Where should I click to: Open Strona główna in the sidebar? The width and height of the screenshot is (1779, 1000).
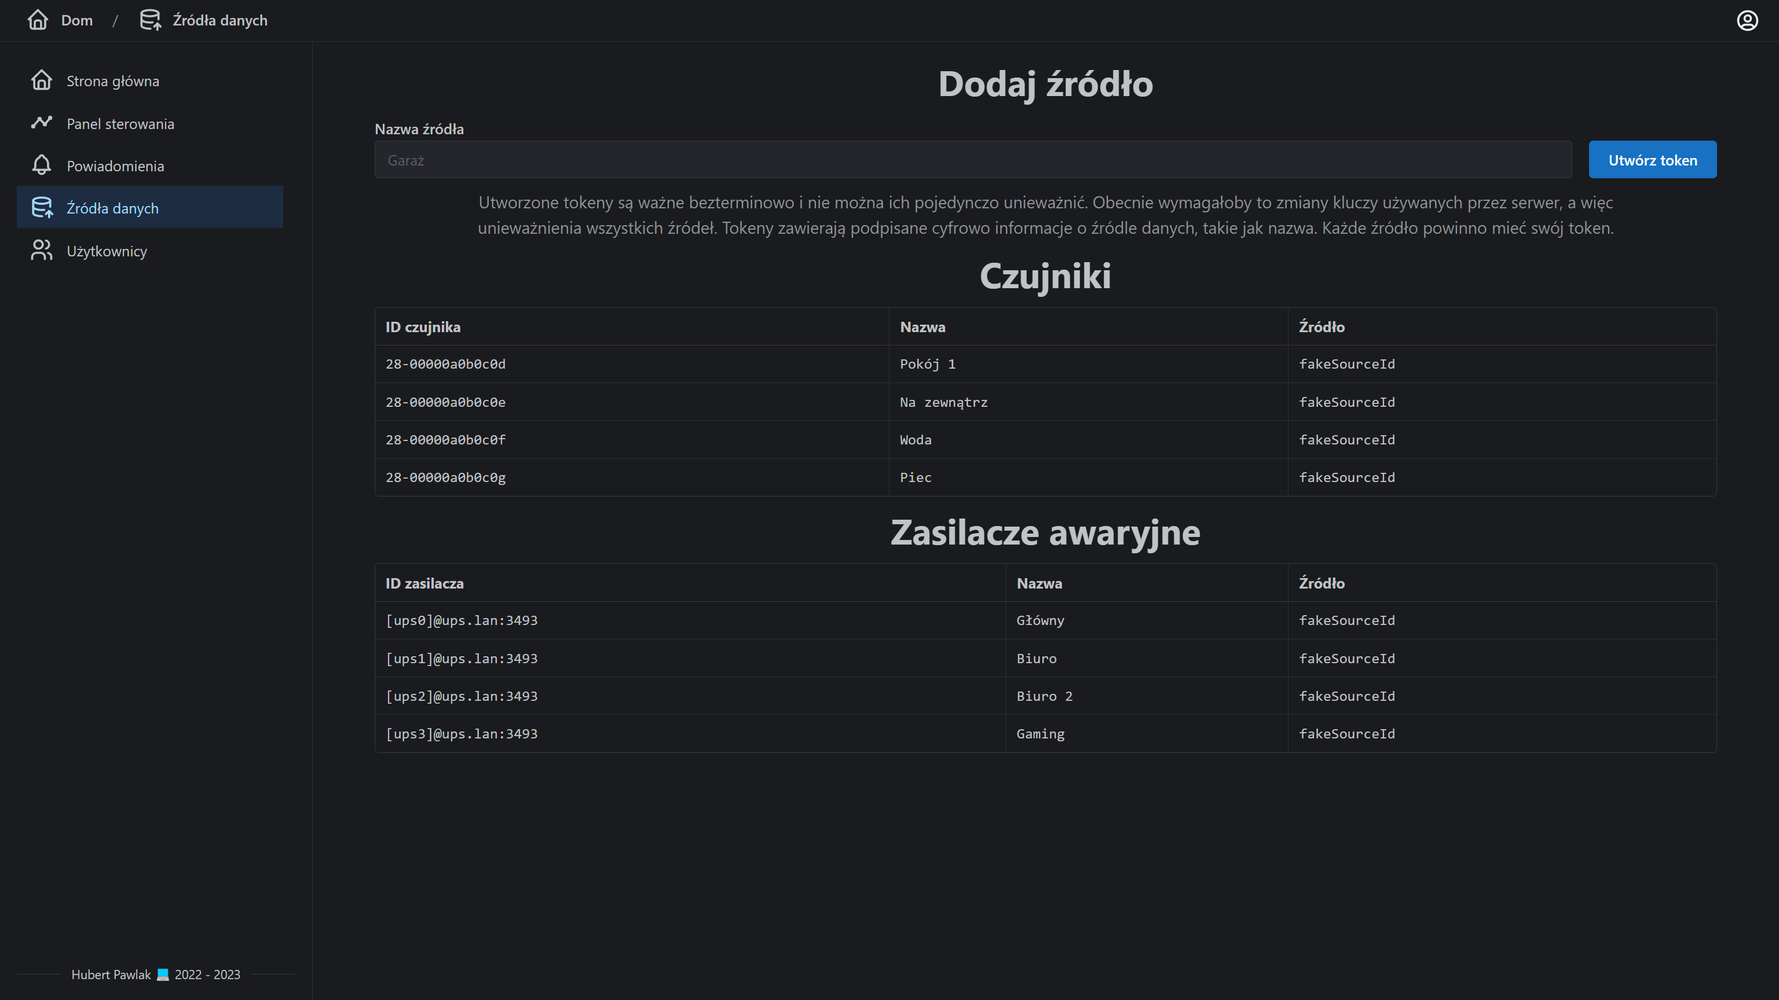(112, 82)
